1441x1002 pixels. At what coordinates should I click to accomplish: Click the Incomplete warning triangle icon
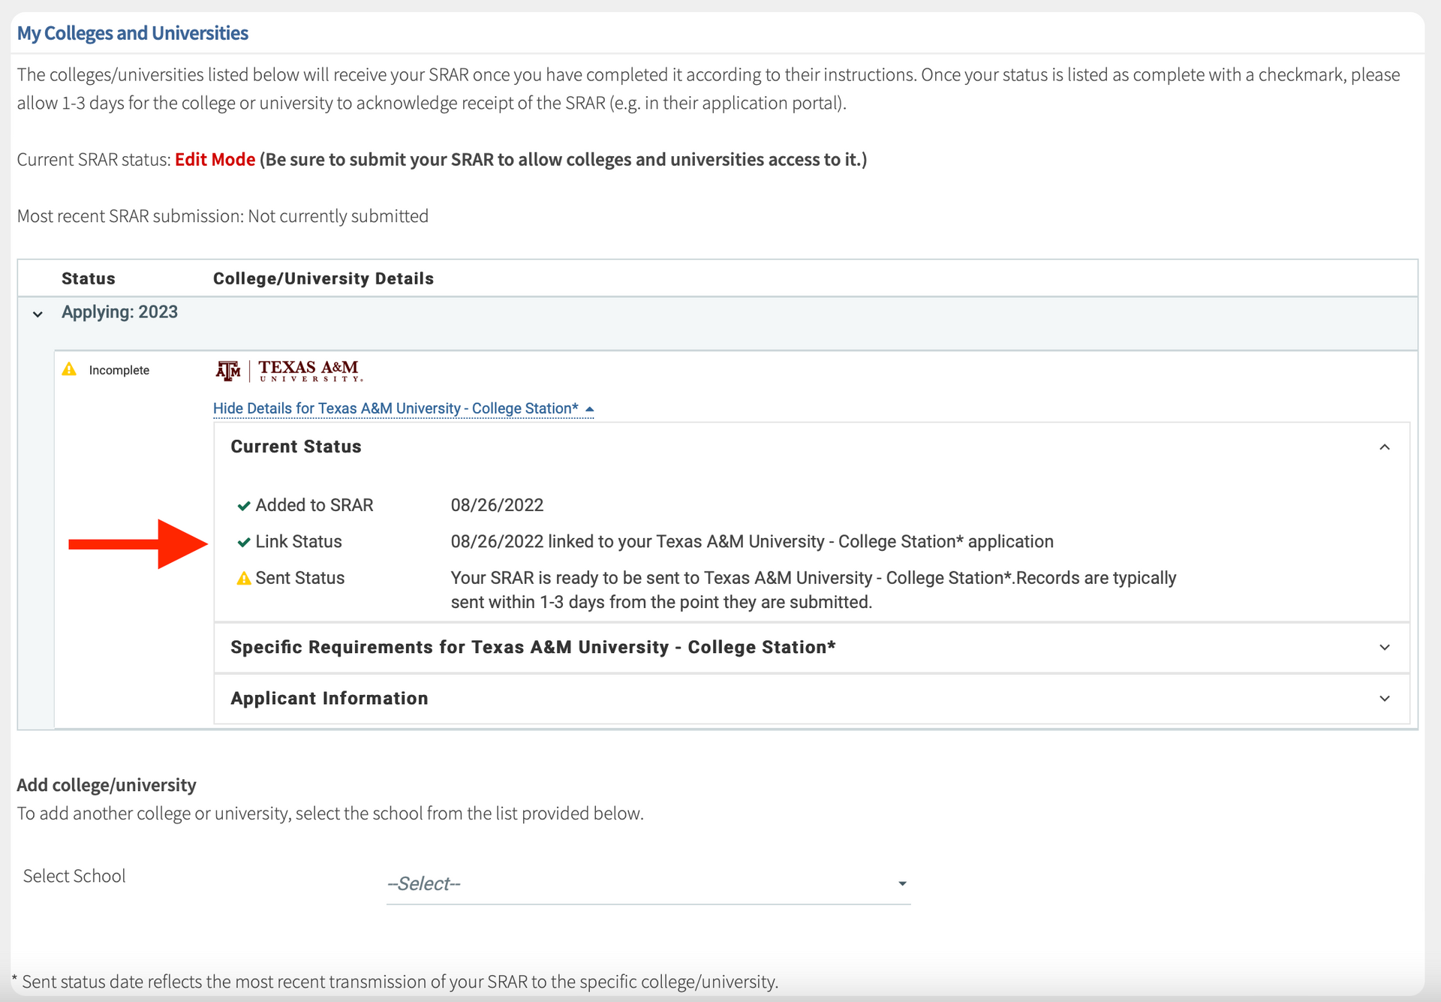tap(69, 369)
